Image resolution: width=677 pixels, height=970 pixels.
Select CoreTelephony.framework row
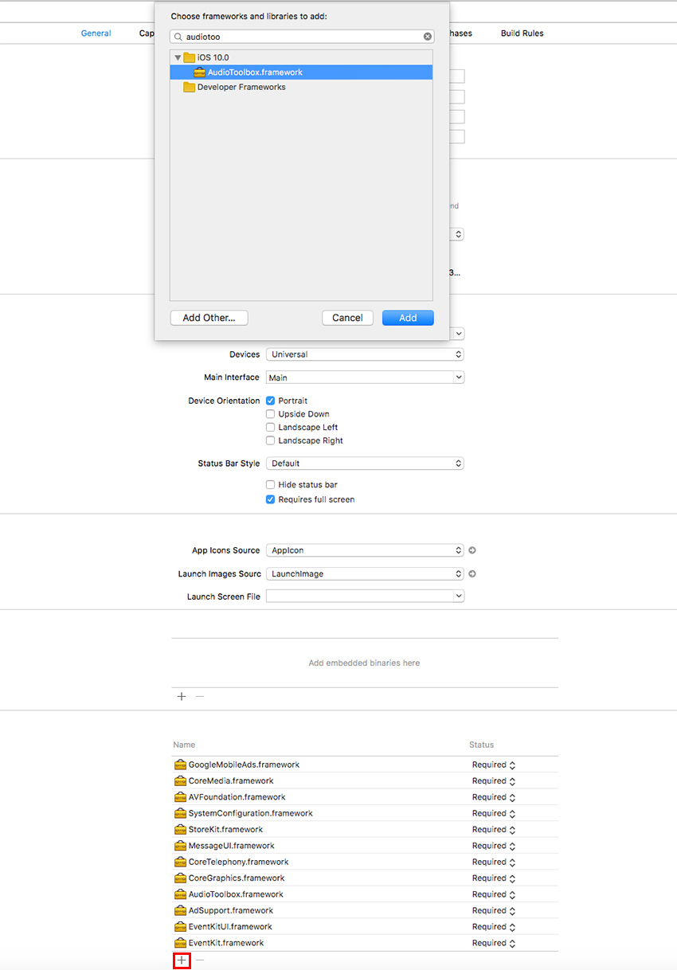(x=365, y=862)
